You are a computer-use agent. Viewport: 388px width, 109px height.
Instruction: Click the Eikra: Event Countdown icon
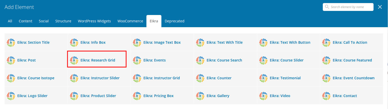(x=326, y=78)
